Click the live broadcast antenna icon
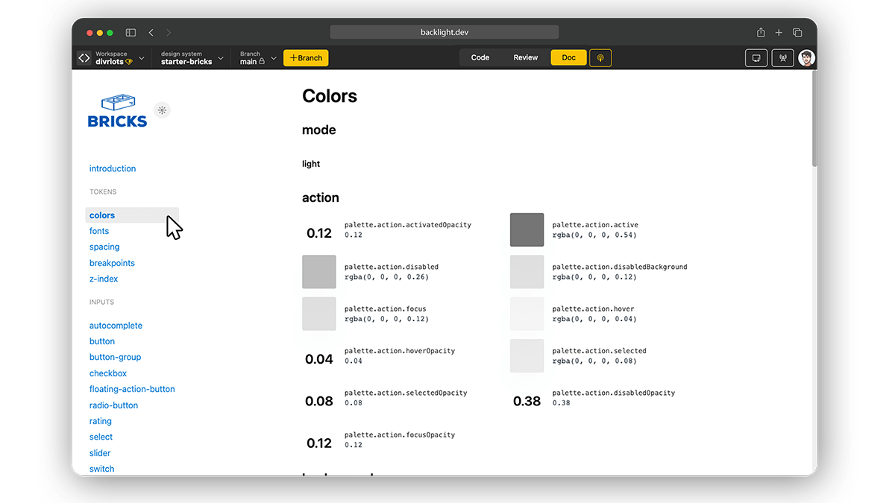 [x=782, y=57]
